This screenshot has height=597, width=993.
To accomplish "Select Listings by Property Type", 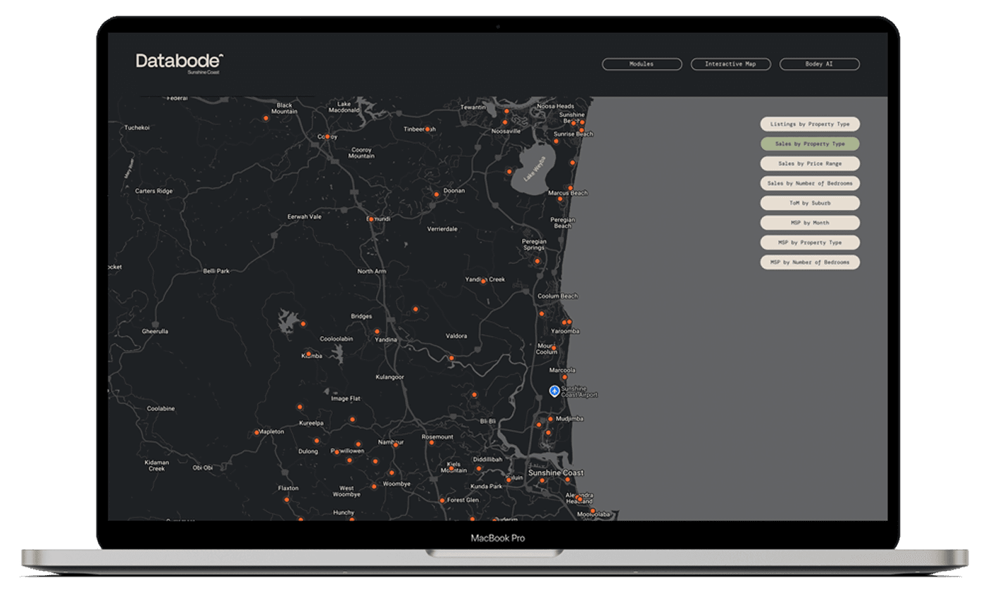I will 810,124.
